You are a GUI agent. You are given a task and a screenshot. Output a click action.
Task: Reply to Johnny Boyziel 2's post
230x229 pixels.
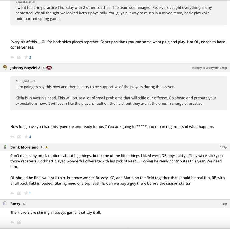click(x=12, y=137)
